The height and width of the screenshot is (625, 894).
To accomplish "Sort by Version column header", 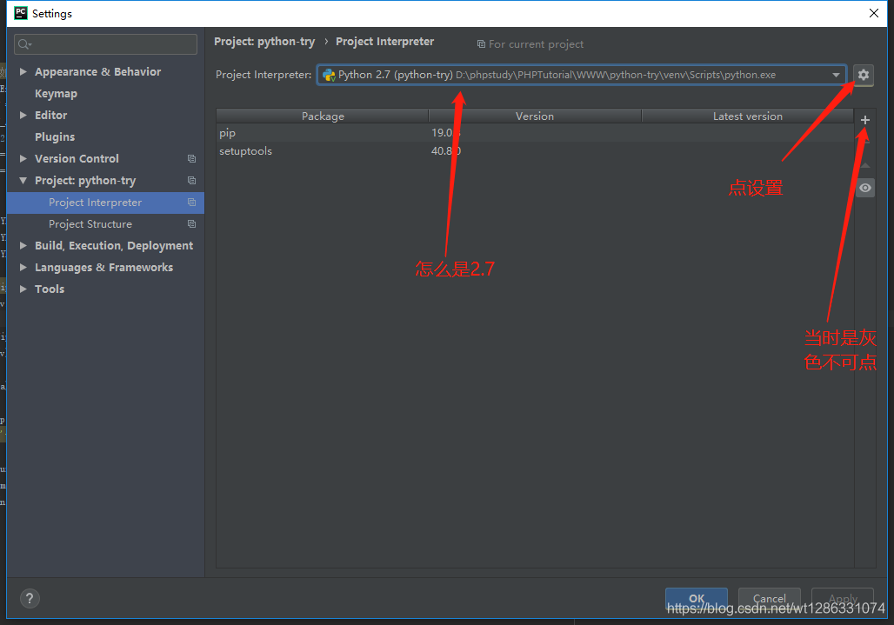I will (535, 116).
